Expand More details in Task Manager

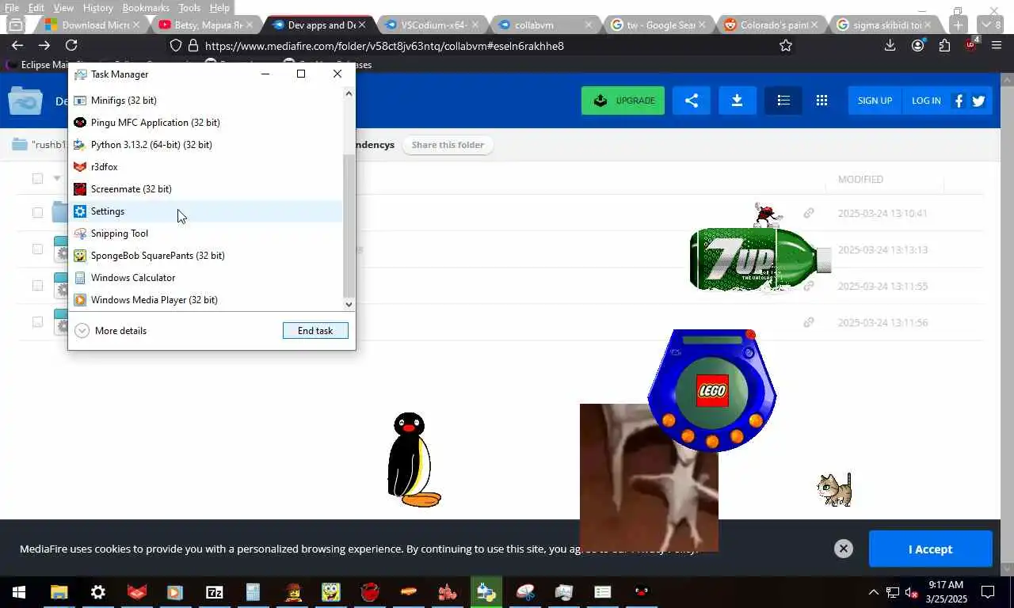[111, 331]
